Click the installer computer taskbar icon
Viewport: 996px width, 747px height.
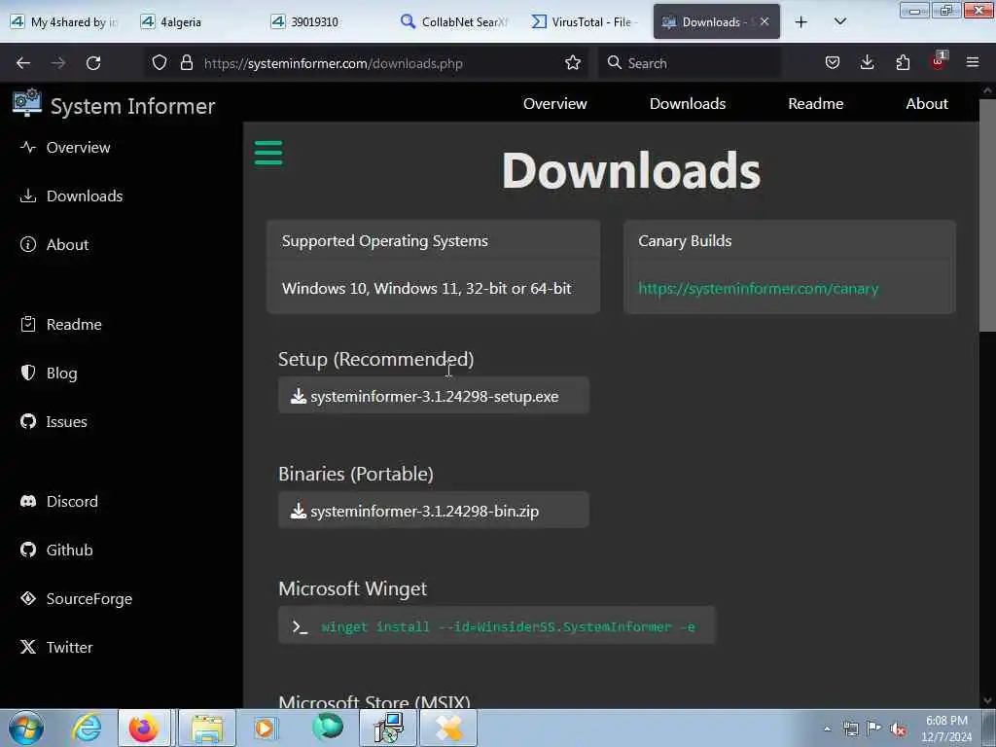(388, 728)
